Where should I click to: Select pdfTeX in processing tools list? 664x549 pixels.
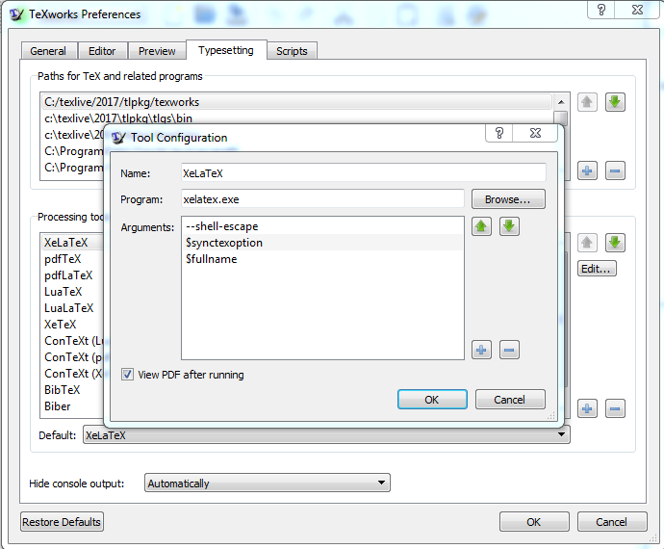tap(73, 259)
